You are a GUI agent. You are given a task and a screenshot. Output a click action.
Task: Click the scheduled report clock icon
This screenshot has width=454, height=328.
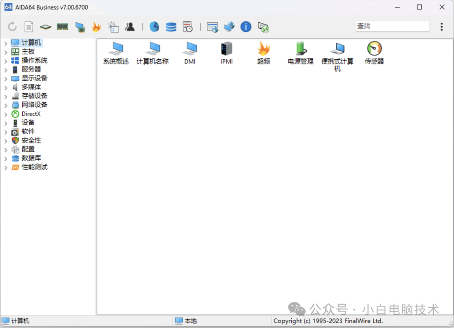pyautogui.click(x=187, y=26)
